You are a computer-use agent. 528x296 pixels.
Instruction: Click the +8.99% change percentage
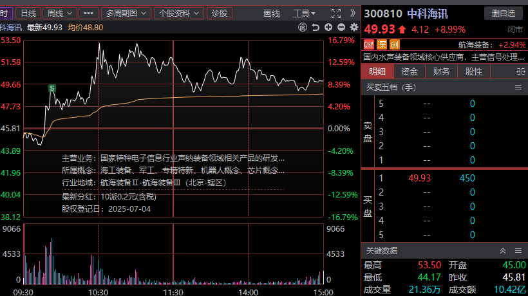(x=450, y=30)
